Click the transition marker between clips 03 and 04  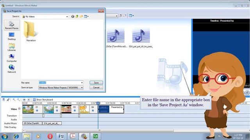point(79,115)
